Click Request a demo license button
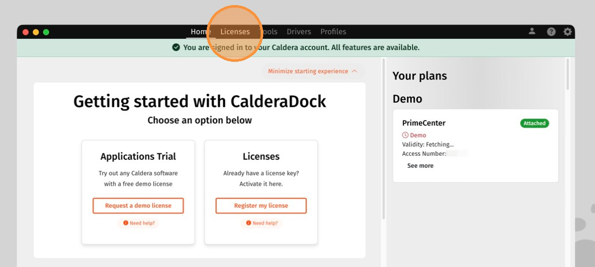595x267 pixels. 138,206
